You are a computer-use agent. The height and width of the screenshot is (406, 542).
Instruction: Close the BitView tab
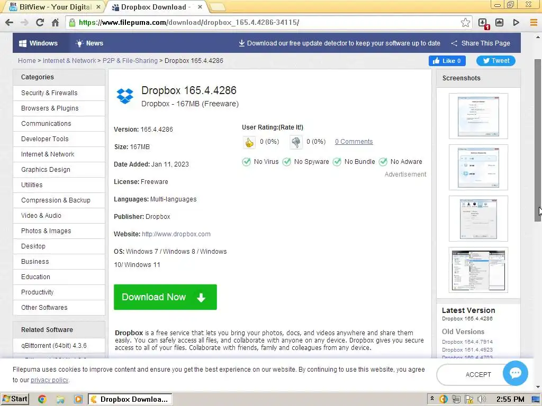(98, 7)
